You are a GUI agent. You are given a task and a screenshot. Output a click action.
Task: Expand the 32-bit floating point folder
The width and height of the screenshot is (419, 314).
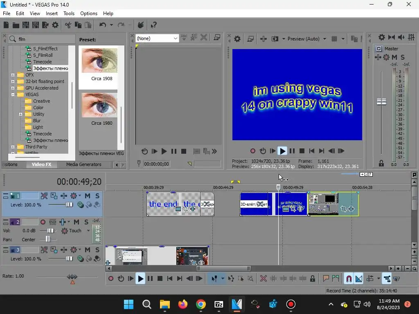point(13,81)
